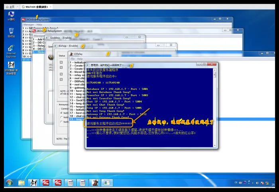Select the first radio option under Announce
Viewport: 279px width, 192px height.
click(61, 113)
